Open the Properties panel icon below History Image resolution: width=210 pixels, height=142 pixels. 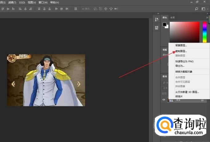pyautogui.click(x=156, y=27)
